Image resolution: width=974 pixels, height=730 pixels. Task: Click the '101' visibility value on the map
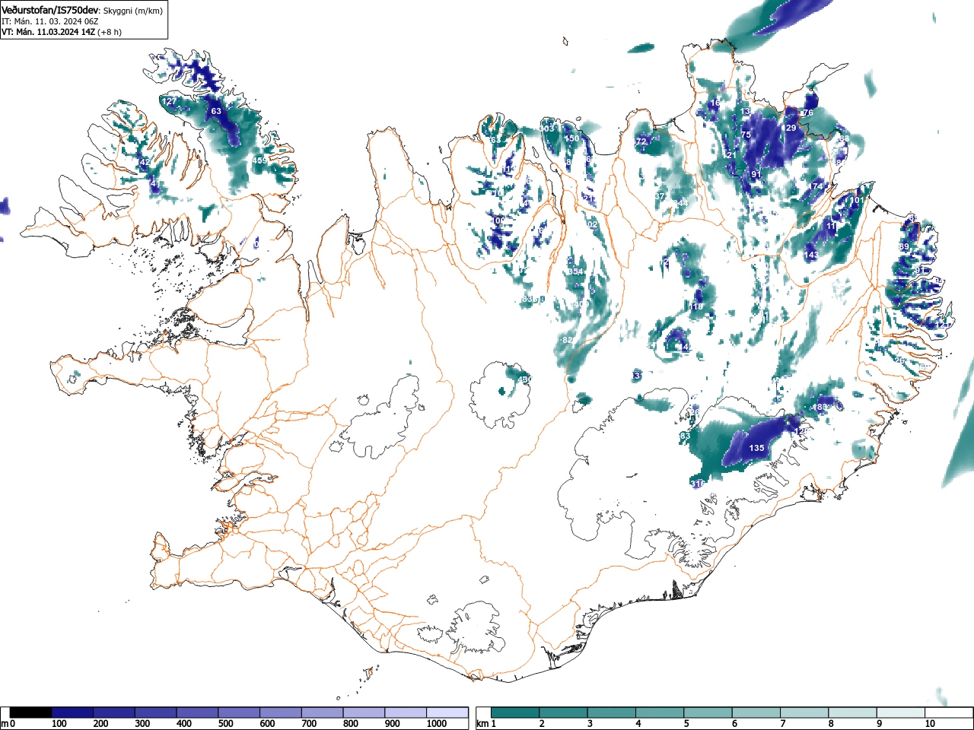pyautogui.click(x=858, y=201)
